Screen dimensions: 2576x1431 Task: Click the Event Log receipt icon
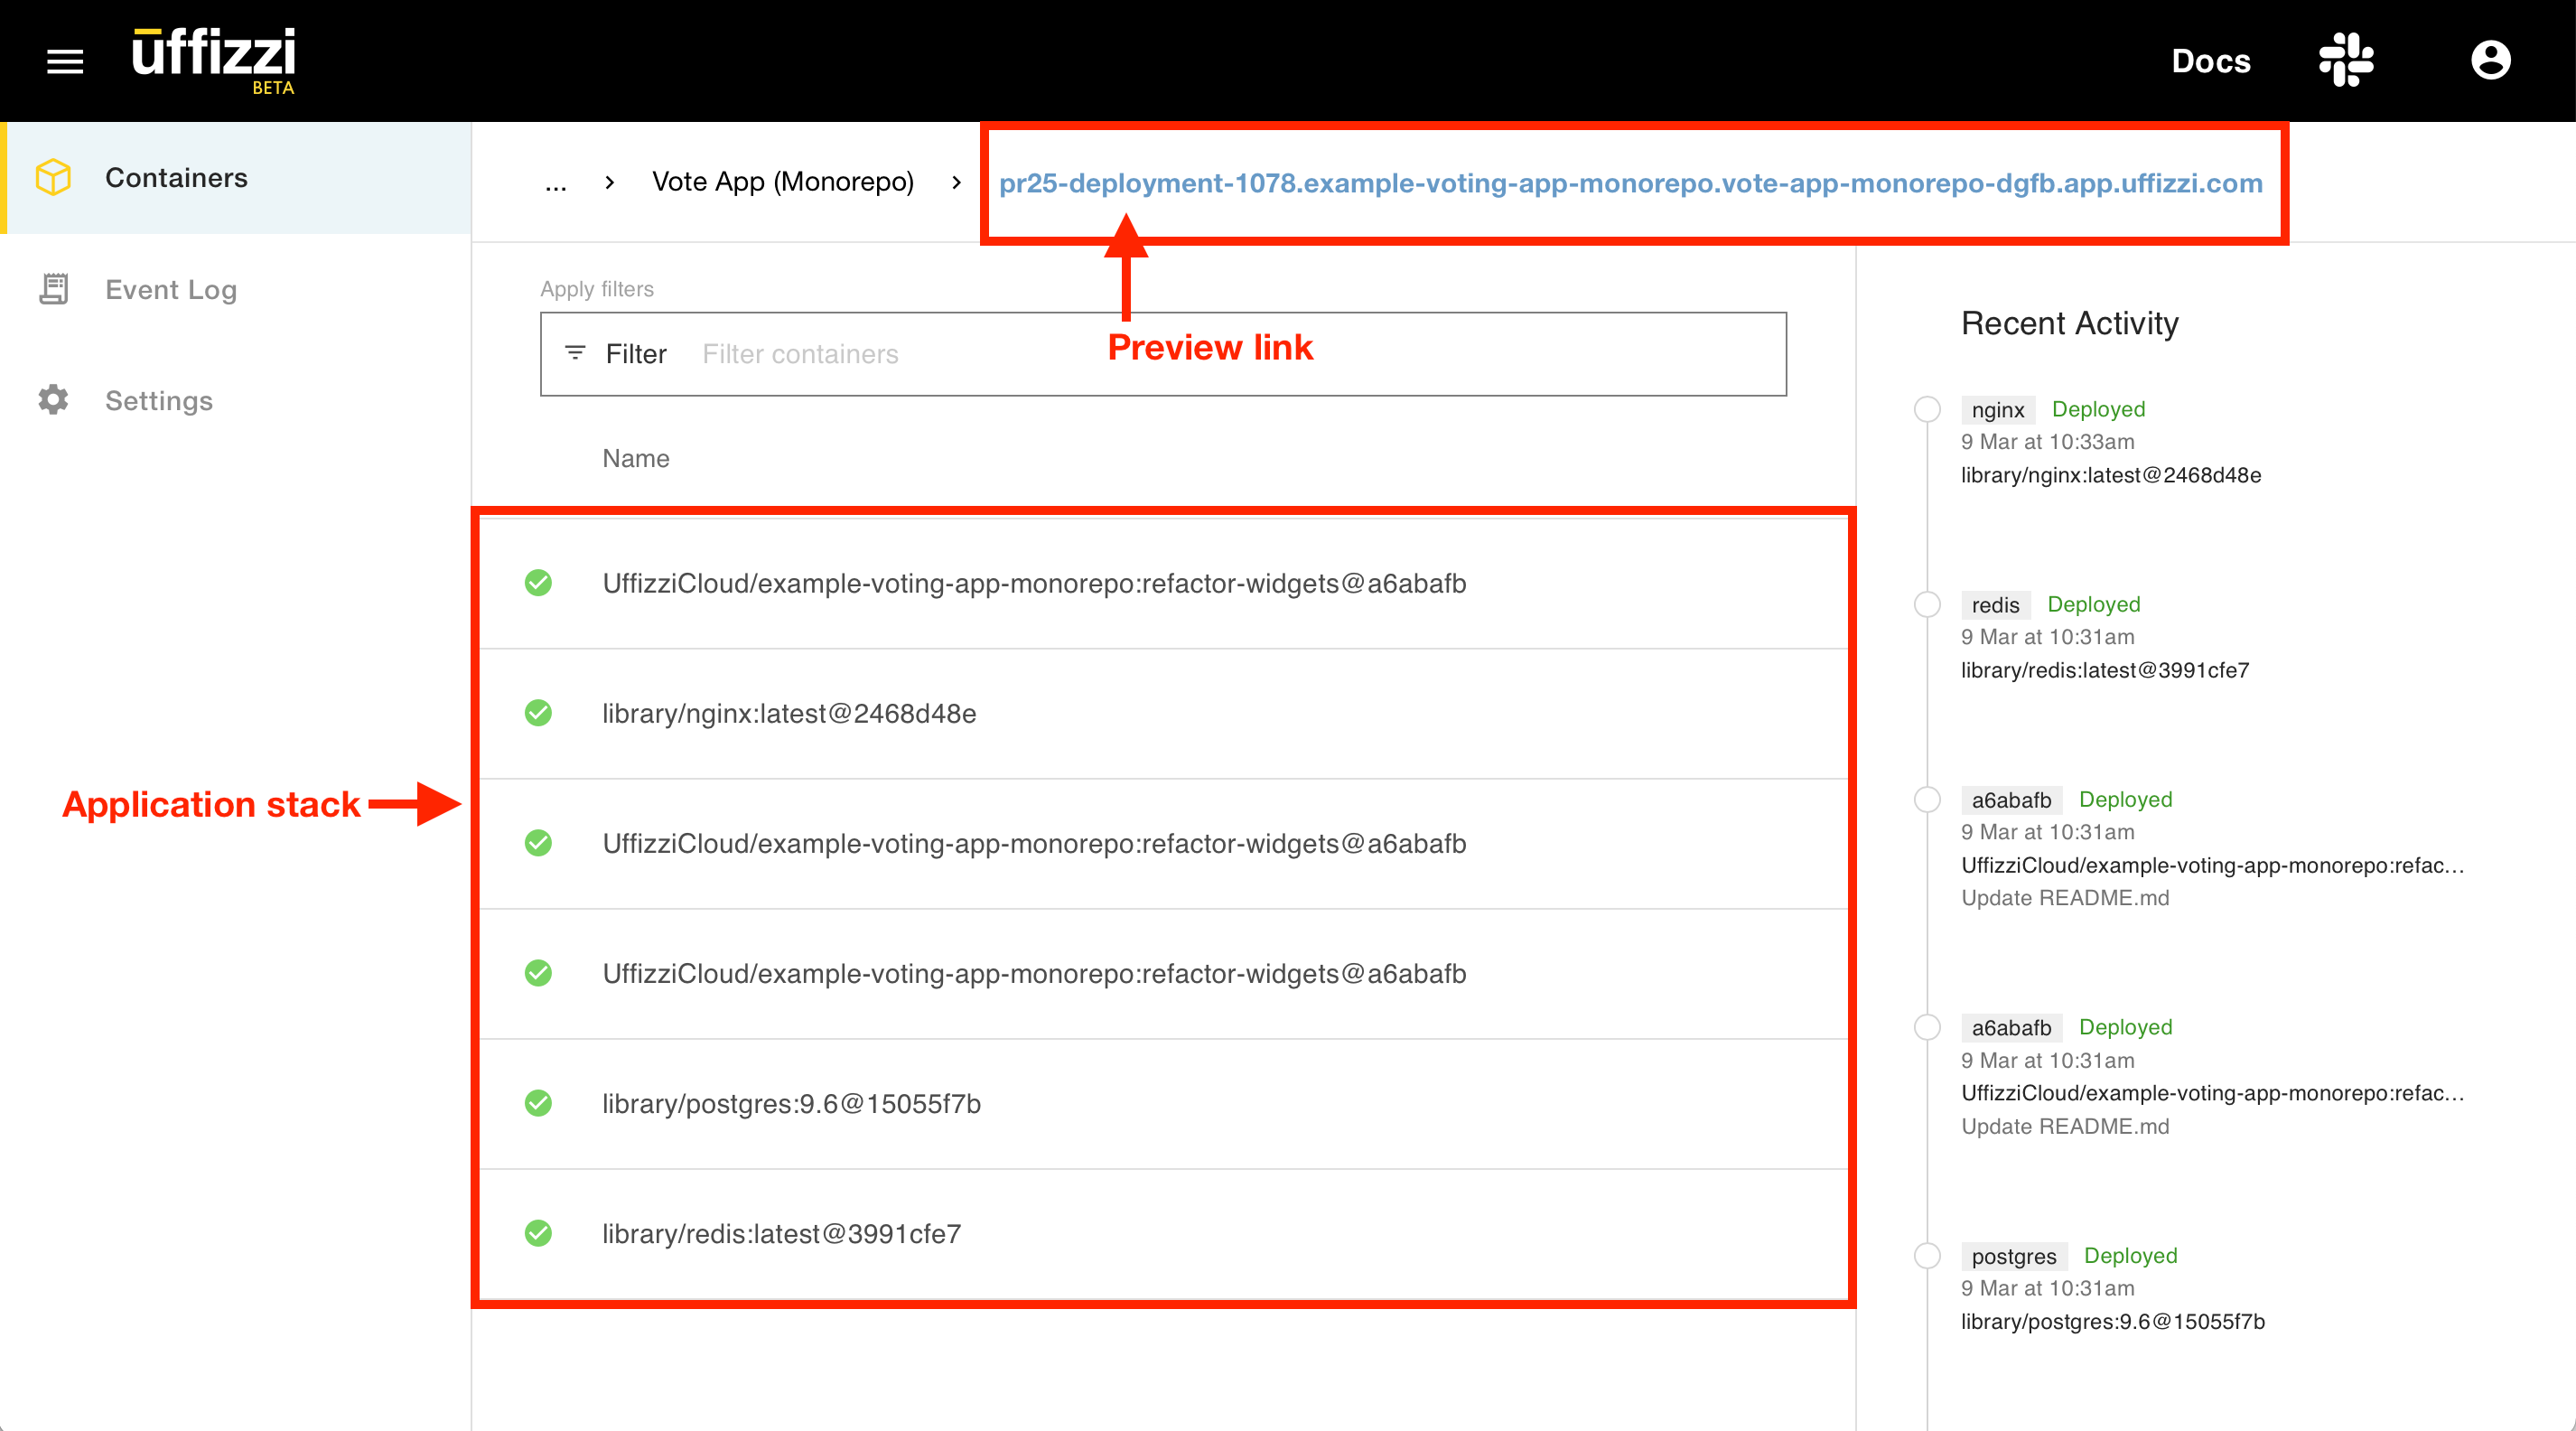click(54, 289)
